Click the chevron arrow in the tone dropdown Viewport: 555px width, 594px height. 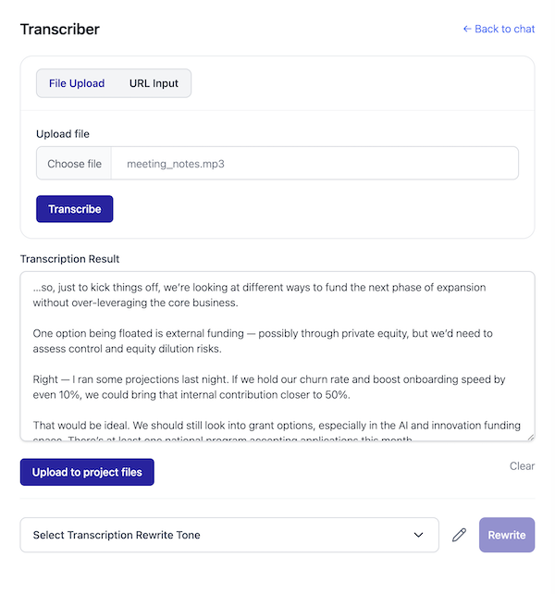[420, 535]
